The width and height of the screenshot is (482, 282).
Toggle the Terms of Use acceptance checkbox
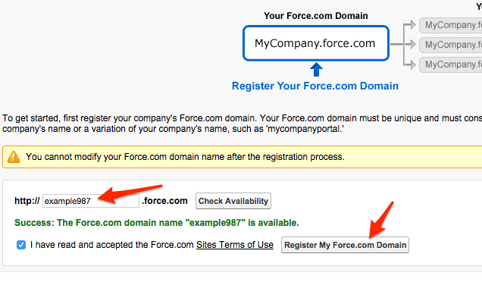pos(21,245)
